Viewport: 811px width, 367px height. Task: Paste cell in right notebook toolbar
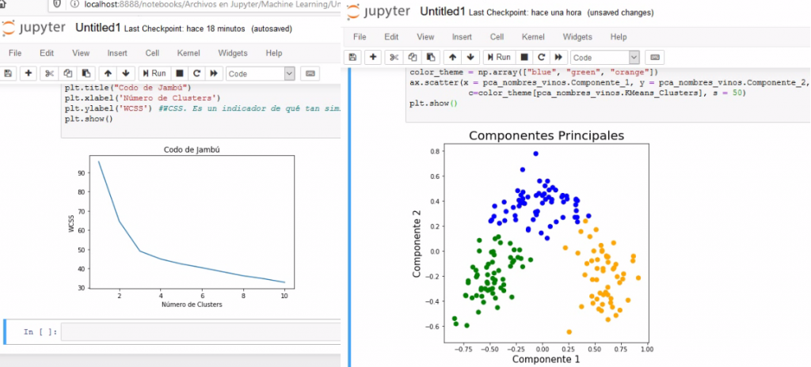click(x=430, y=58)
